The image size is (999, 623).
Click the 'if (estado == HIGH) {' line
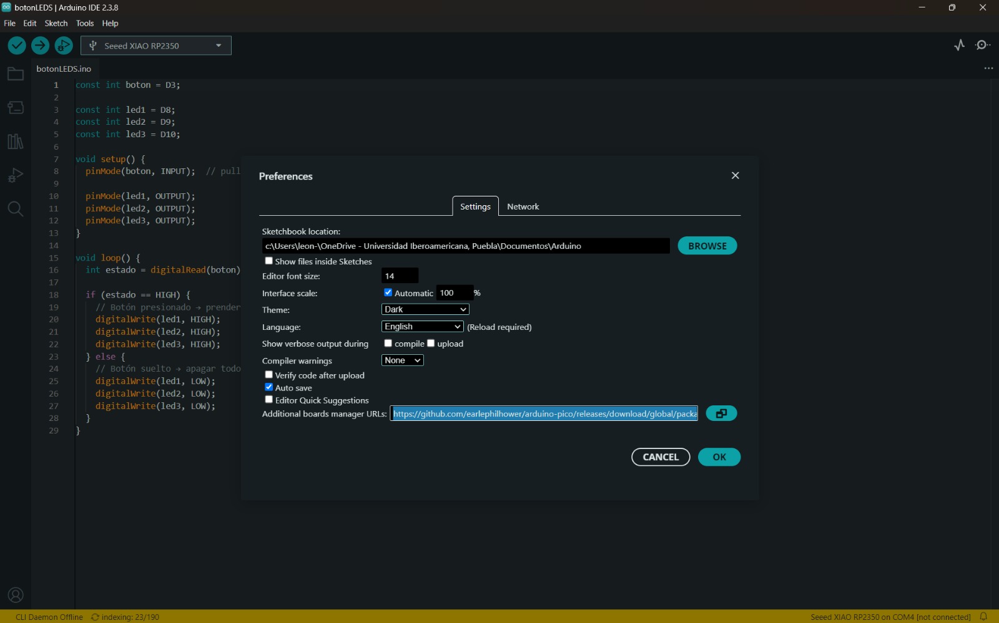[x=138, y=295]
